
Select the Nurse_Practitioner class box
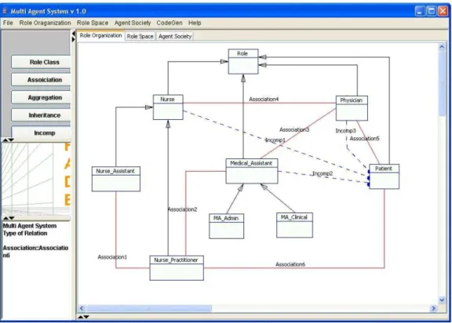click(x=177, y=267)
